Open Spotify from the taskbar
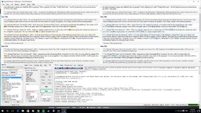This screenshot has width=201, height=113. coord(43,111)
